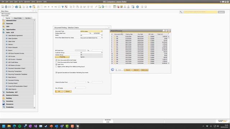
Task: Click the blue up-arrow toolbar icon
Action: point(30,7)
